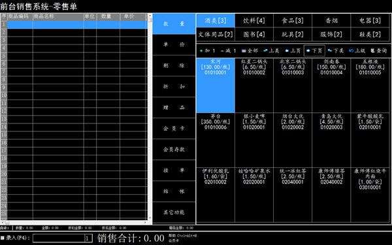Image resolution: width=392 pixels, height=245 pixels.
Task: Go to previous page with 上页 arrow
Action: pos(287,51)
